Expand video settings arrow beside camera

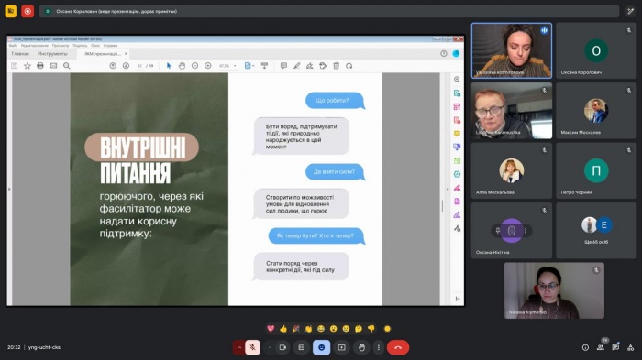point(270,347)
